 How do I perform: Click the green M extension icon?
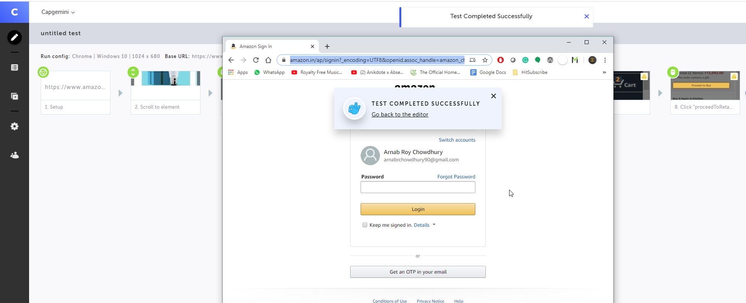pos(575,60)
